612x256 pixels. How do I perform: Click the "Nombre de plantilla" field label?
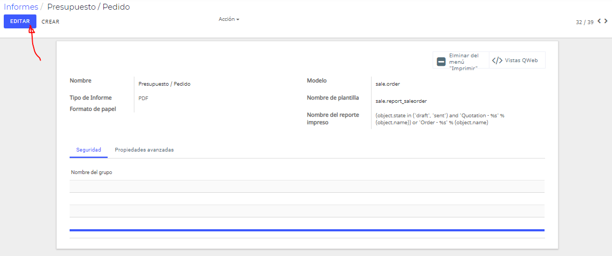click(333, 97)
